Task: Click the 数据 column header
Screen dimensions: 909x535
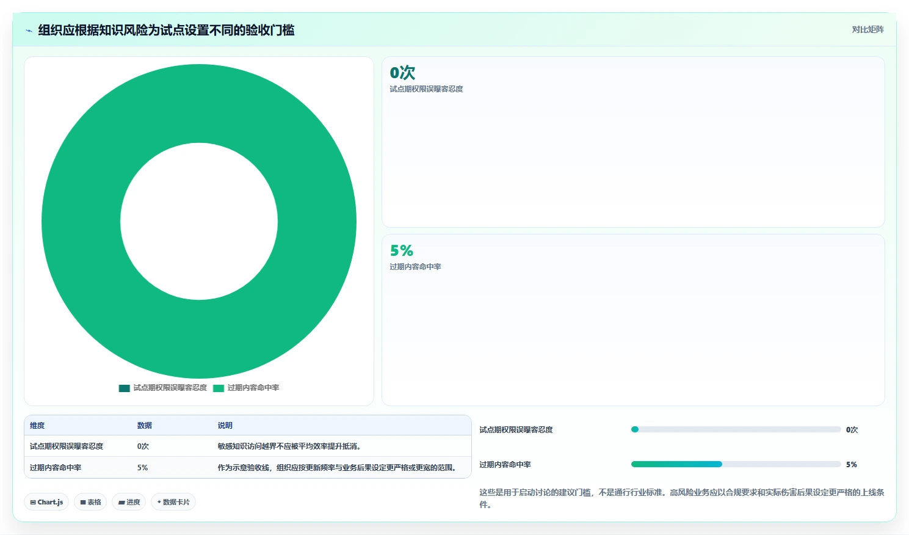Action: (x=145, y=426)
